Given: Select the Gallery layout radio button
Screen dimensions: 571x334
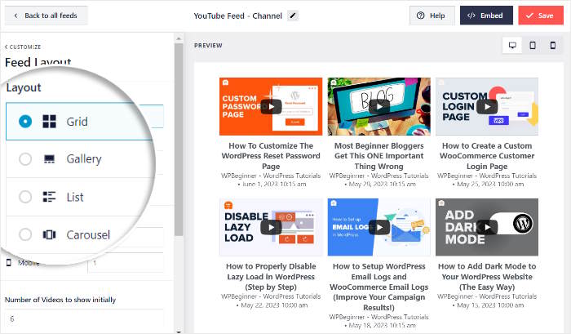Looking at the screenshot, I should click(x=25, y=159).
